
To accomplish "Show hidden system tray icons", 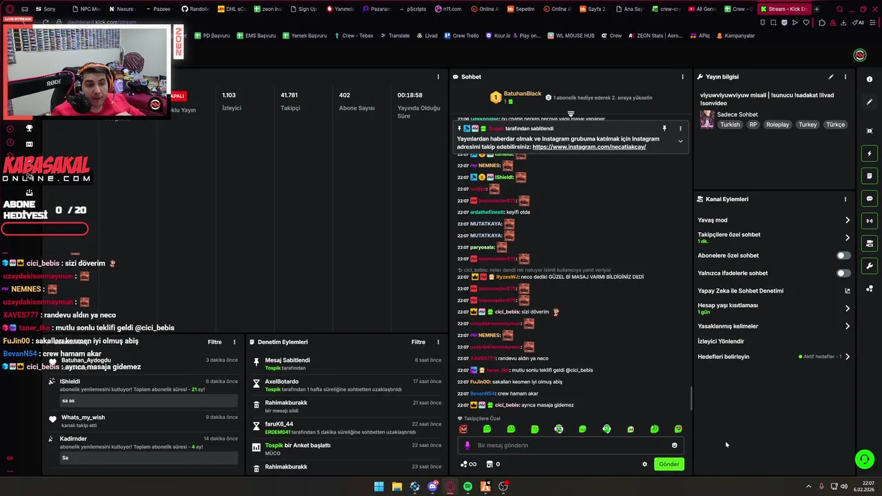I will point(809,486).
